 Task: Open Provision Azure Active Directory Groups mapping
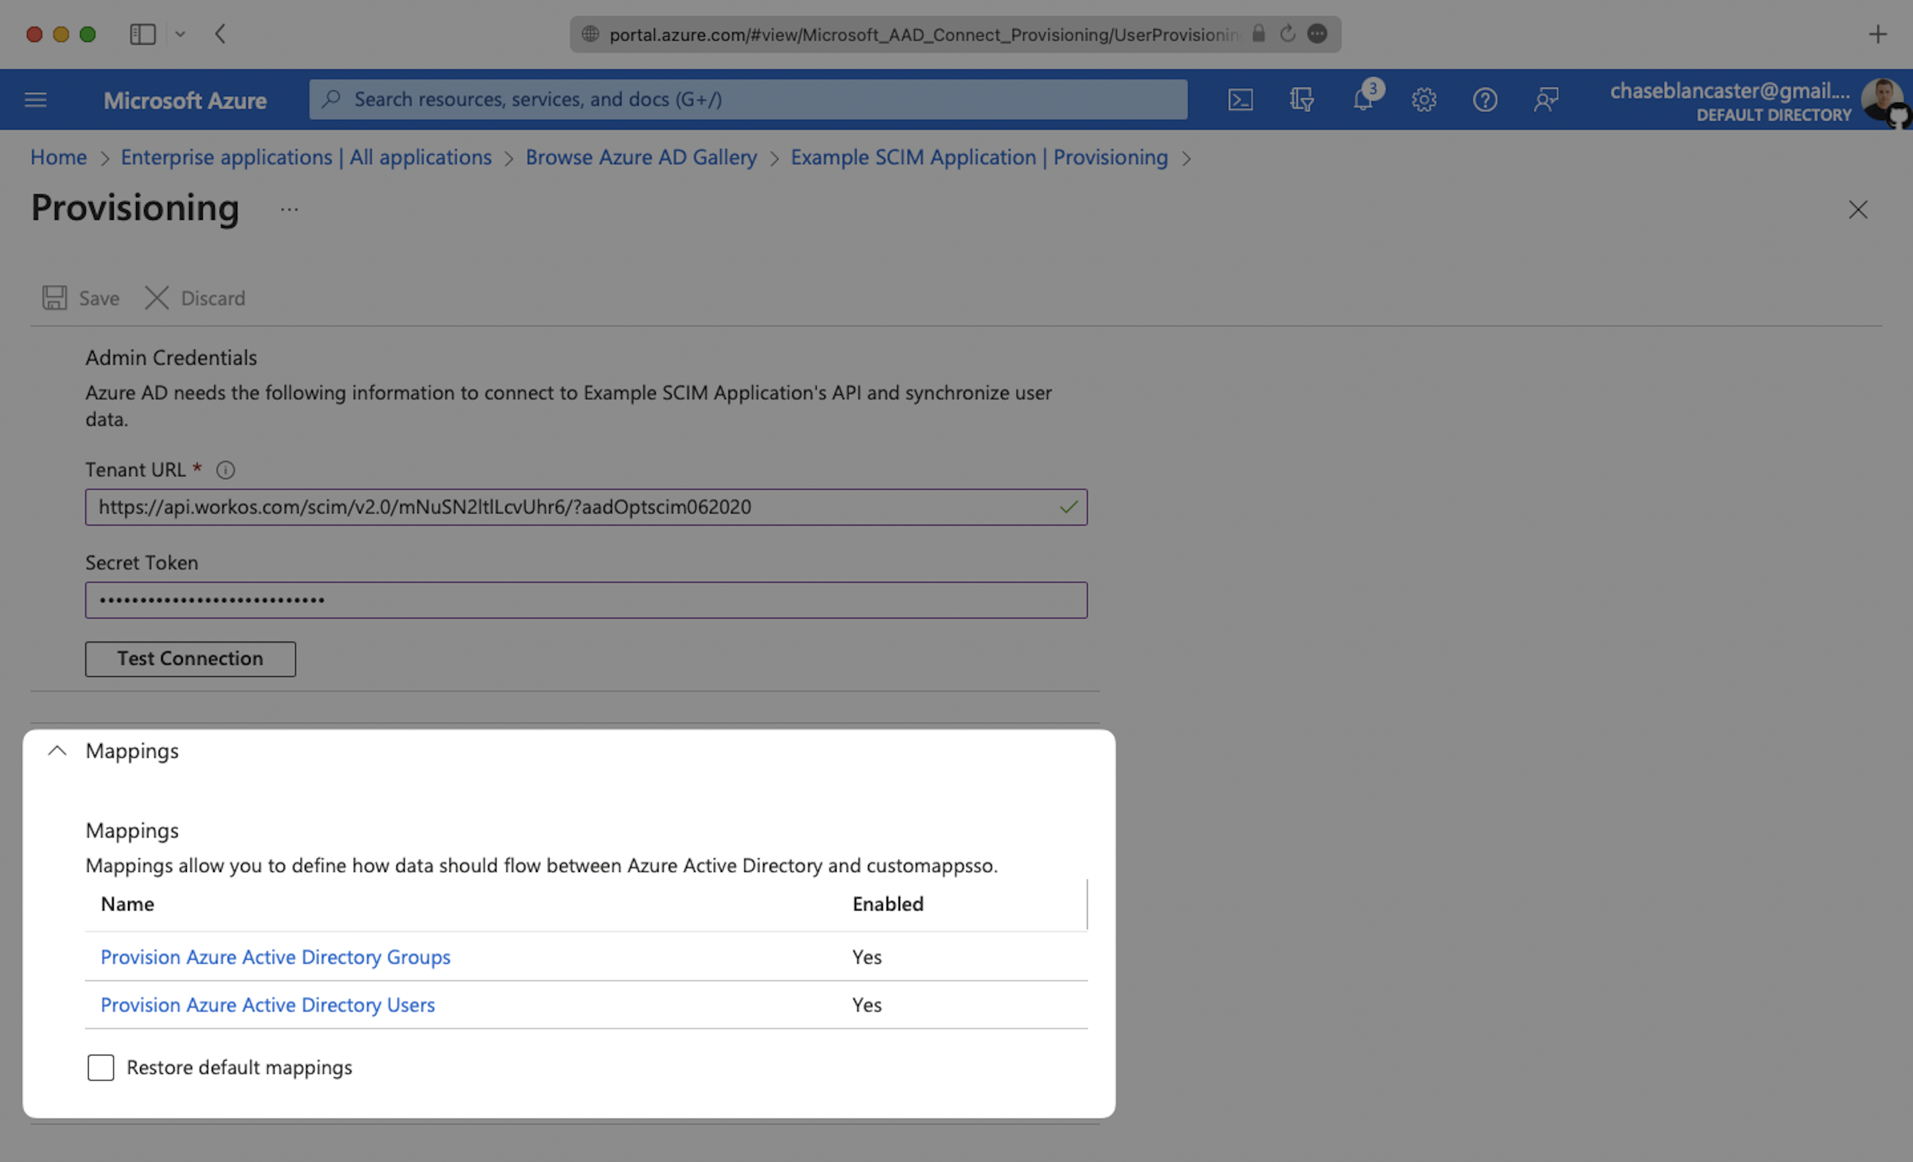tap(275, 957)
